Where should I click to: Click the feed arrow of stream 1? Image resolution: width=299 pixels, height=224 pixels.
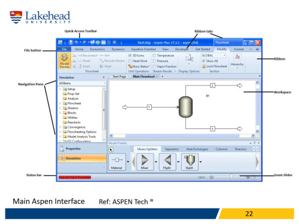click(125, 107)
